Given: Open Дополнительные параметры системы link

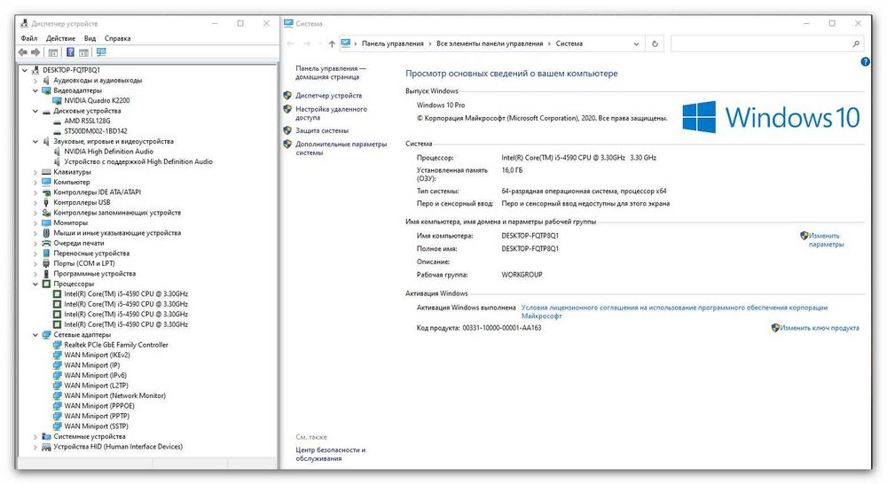Looking at the screenshot, I should coord(341,148).
